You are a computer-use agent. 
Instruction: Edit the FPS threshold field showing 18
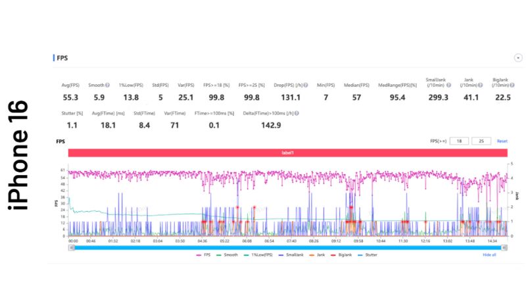click(x=459, y=141)
